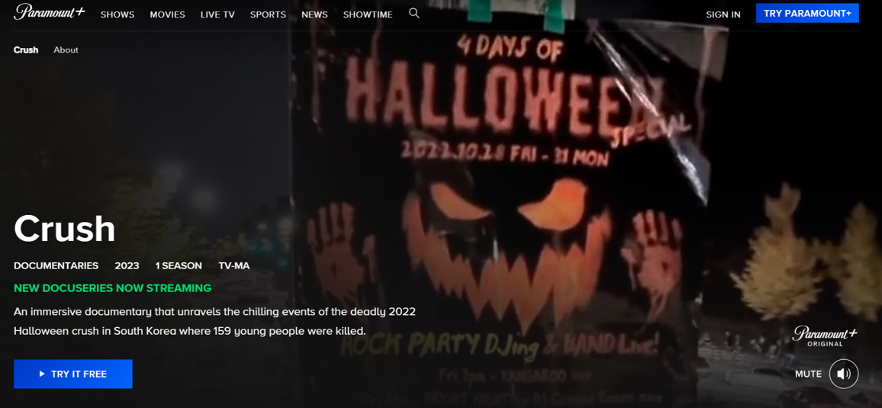Click NEW DOCUSERIES NOW STREAMING text
Viewport: 882px width, 408px height.
point(112,288)
